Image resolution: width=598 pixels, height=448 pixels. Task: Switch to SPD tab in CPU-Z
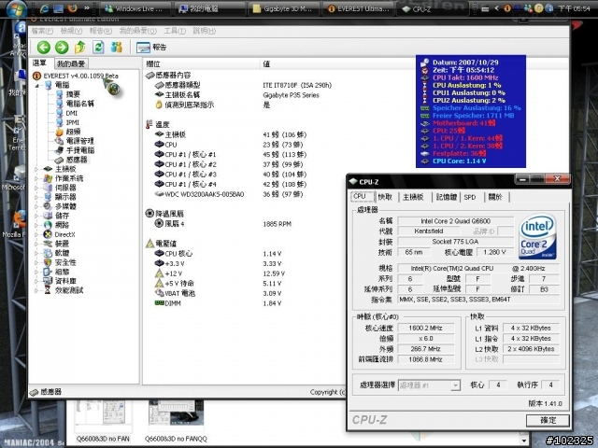click(470, 197)
